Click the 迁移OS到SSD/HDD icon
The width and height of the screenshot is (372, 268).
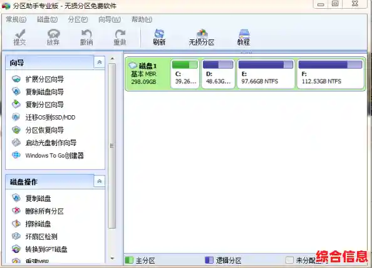coord(16,117)
